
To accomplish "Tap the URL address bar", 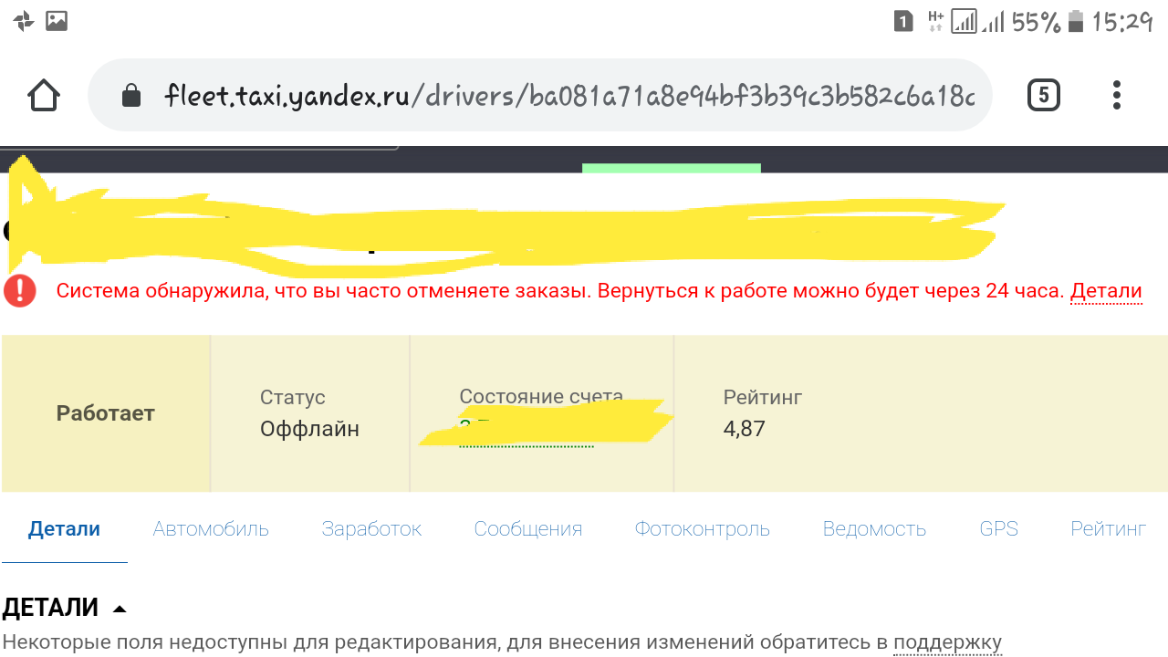I will coord(540,95).
